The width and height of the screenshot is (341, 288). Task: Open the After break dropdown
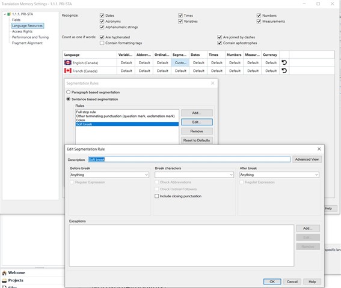tap(279, 175)
